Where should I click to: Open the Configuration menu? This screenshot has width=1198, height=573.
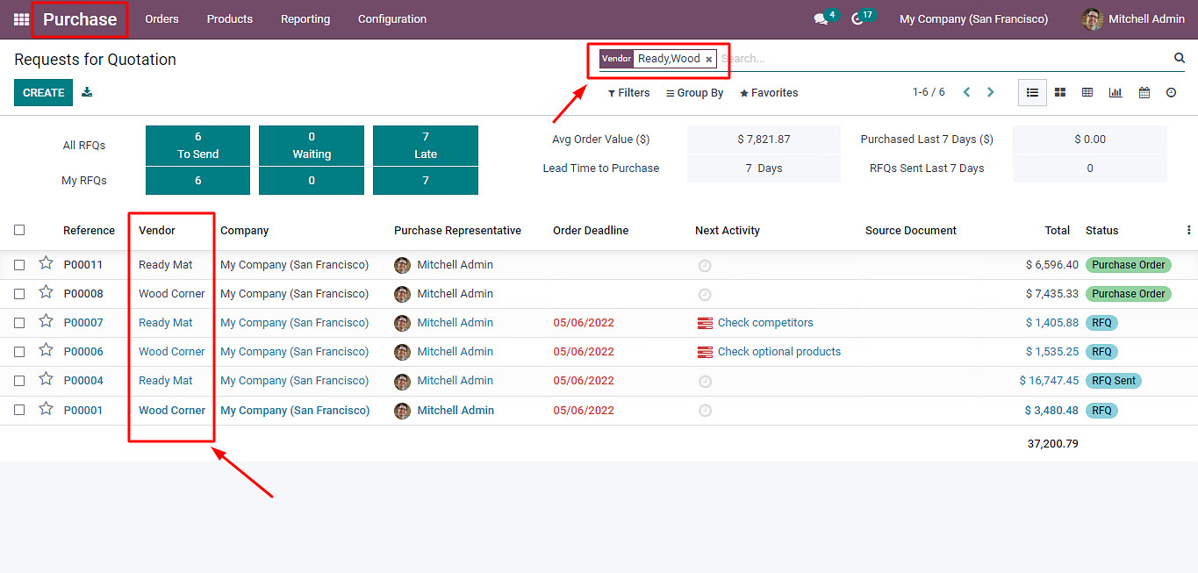tap(391, 19)
